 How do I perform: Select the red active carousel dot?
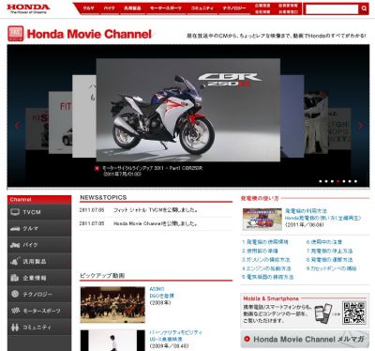tap(337, 181)
